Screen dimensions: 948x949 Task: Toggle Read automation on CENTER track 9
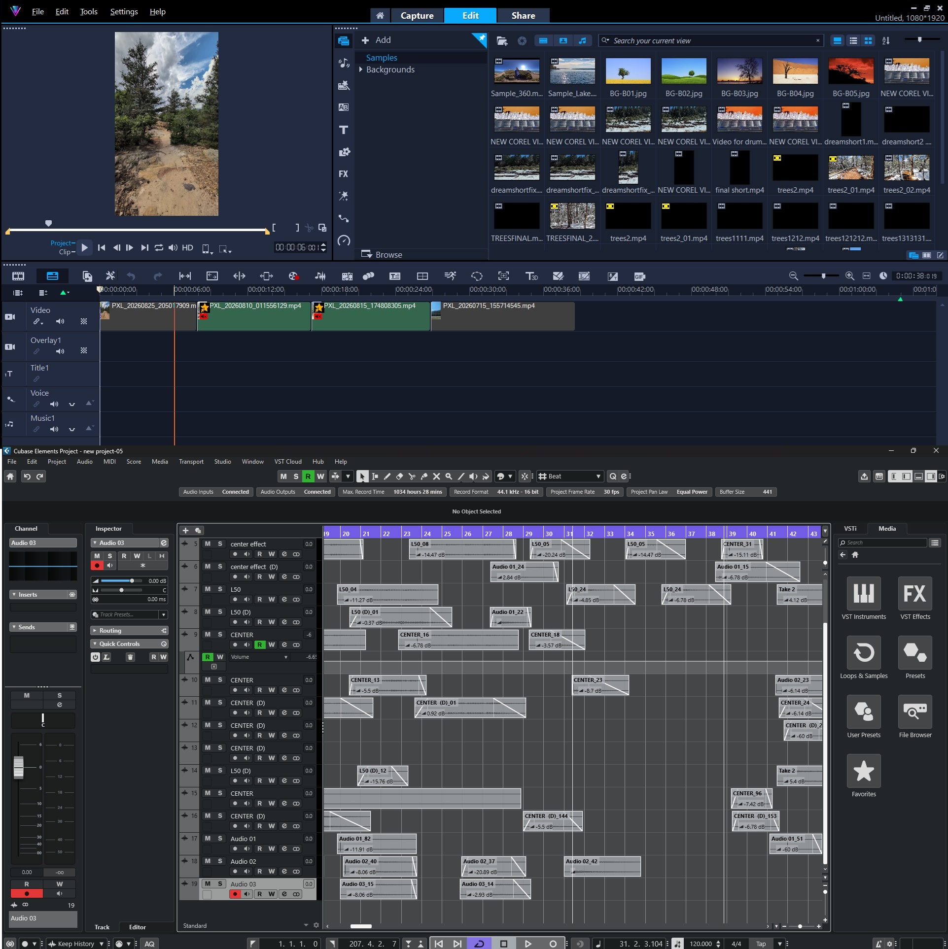click(259, 645)
